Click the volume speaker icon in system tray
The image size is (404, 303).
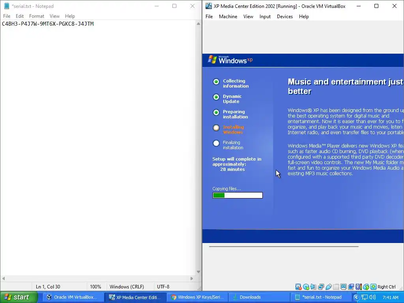(372, 297)
